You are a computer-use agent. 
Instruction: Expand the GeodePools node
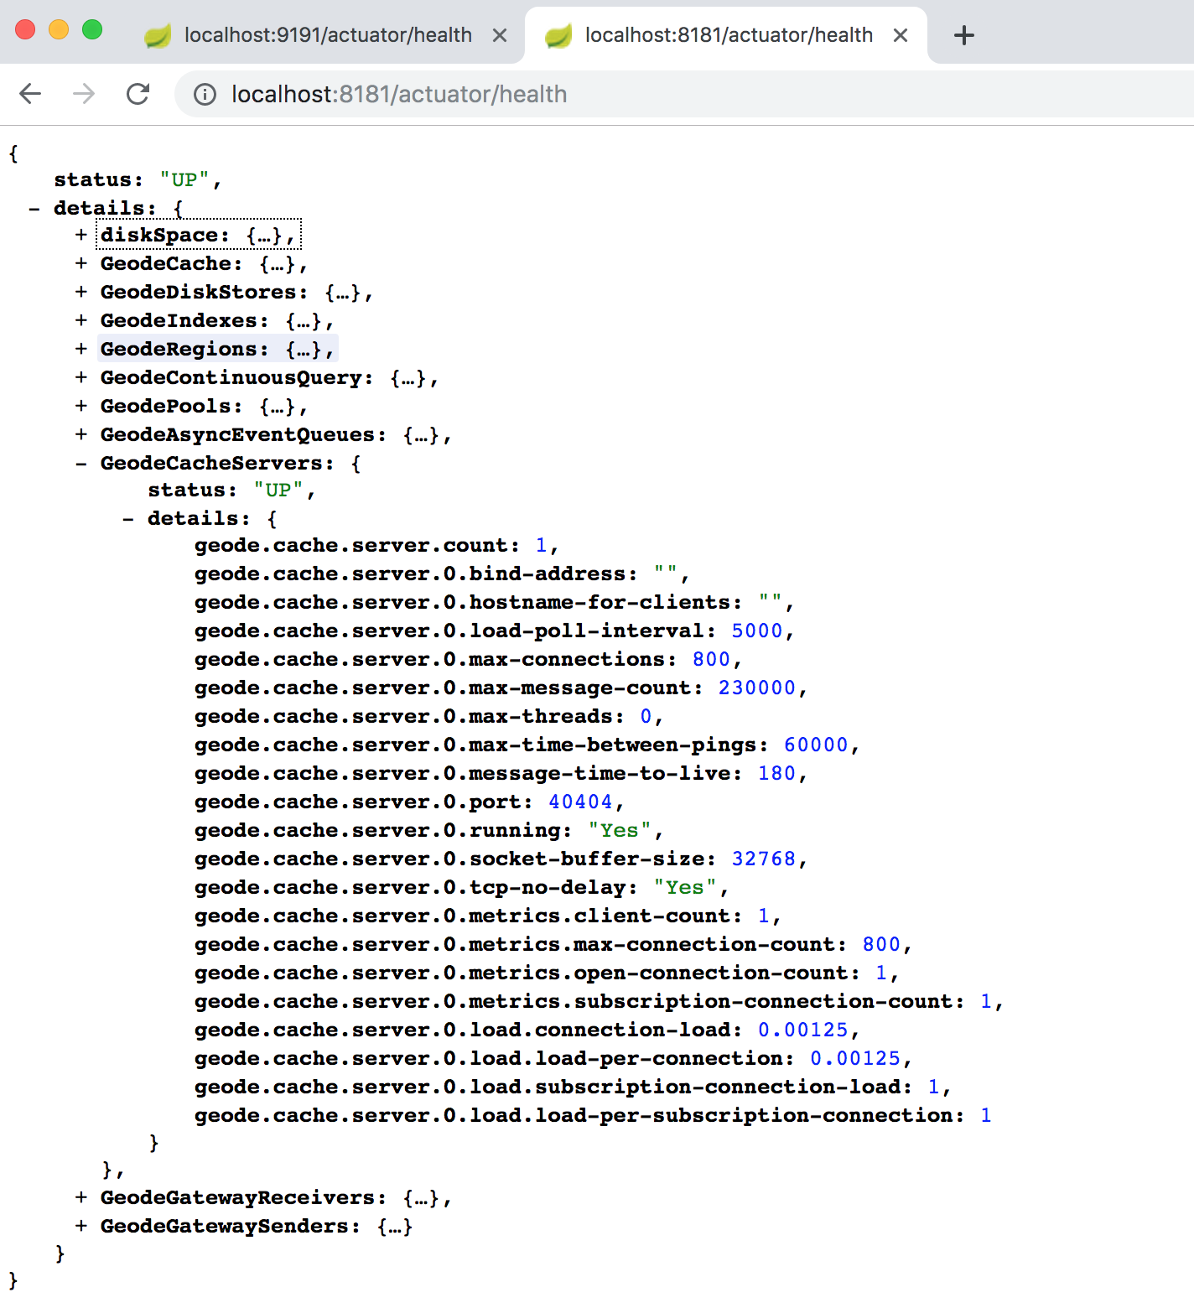coord(81,407)
